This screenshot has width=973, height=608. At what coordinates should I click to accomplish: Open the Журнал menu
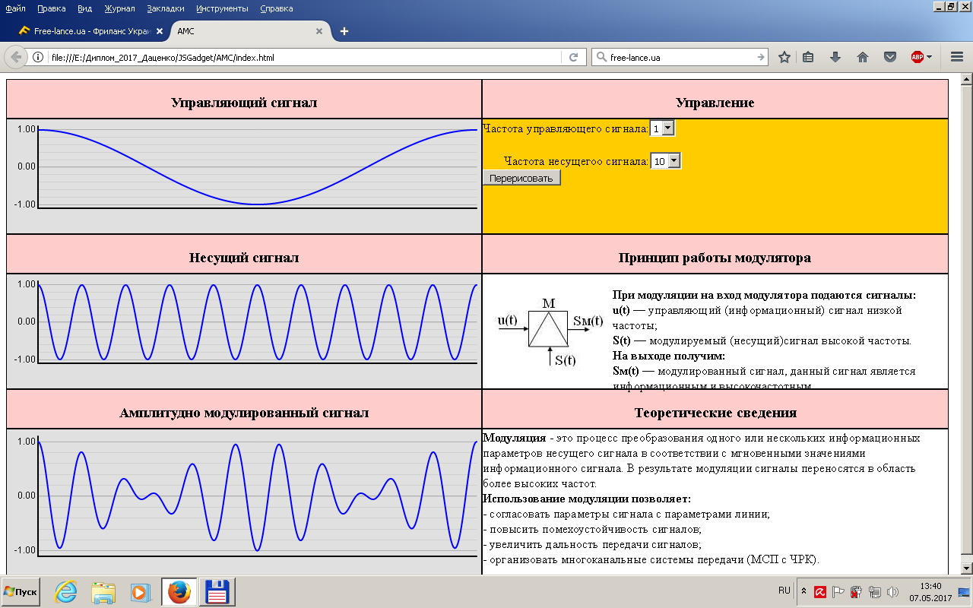pos(119,8)
